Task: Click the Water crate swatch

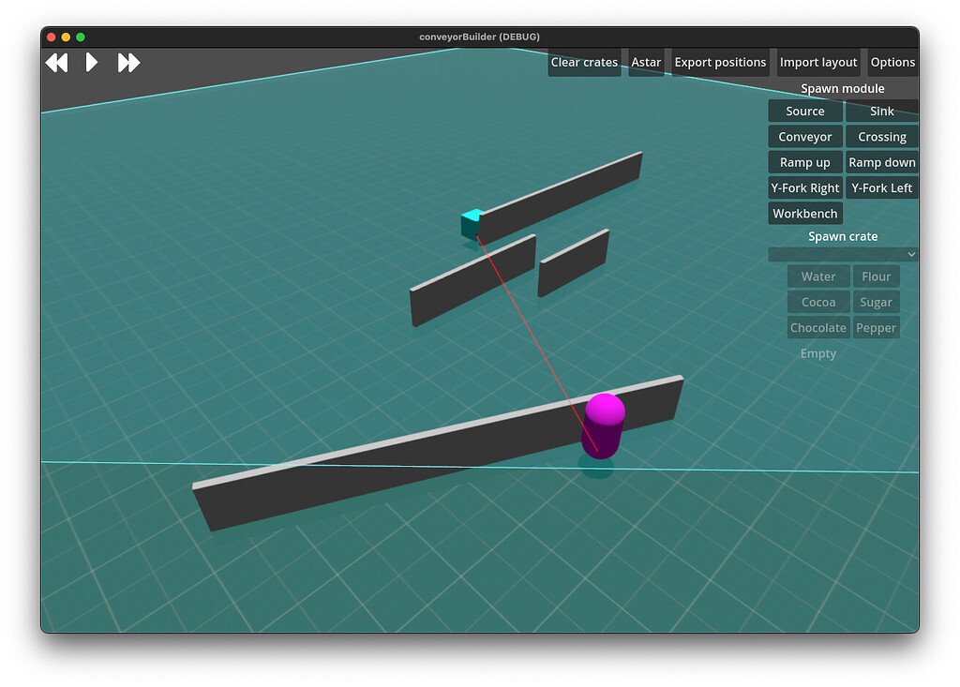Action: click(817, 276)
